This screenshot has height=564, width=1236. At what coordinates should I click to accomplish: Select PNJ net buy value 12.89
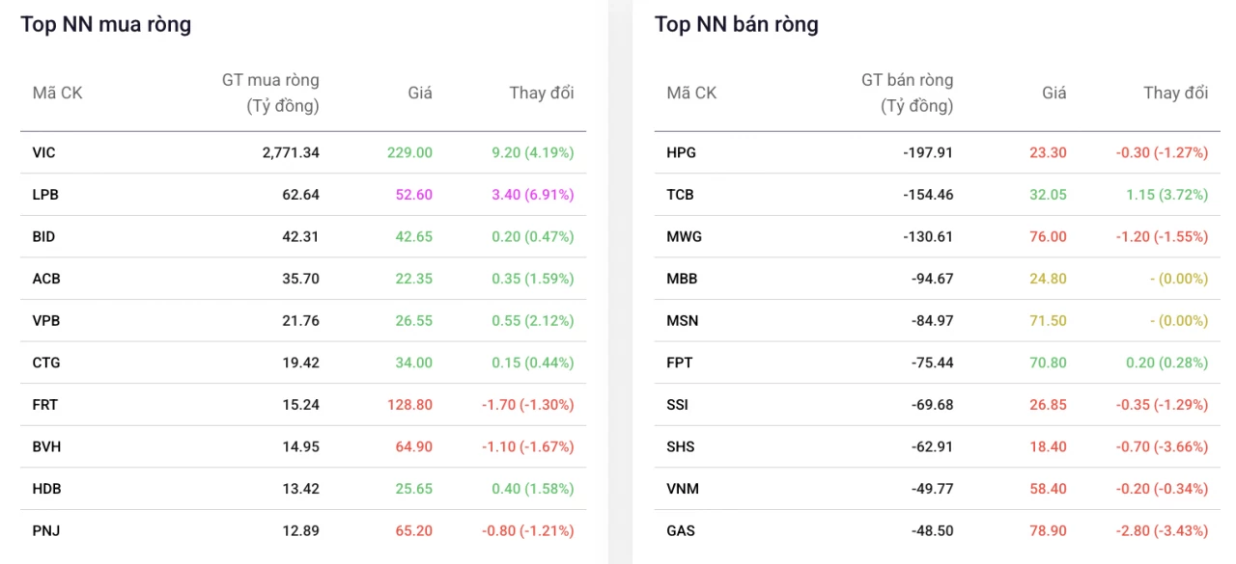[301, 531]
